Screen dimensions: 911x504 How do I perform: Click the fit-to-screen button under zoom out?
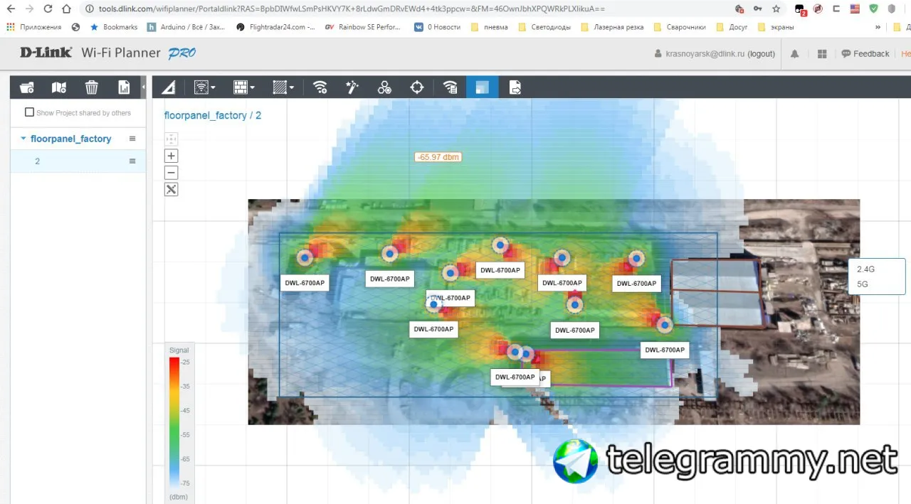pos(171,189)
